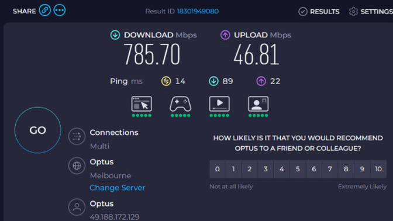Rate recommendation as 6
393x221 pixels.
(x=314, y=169)
